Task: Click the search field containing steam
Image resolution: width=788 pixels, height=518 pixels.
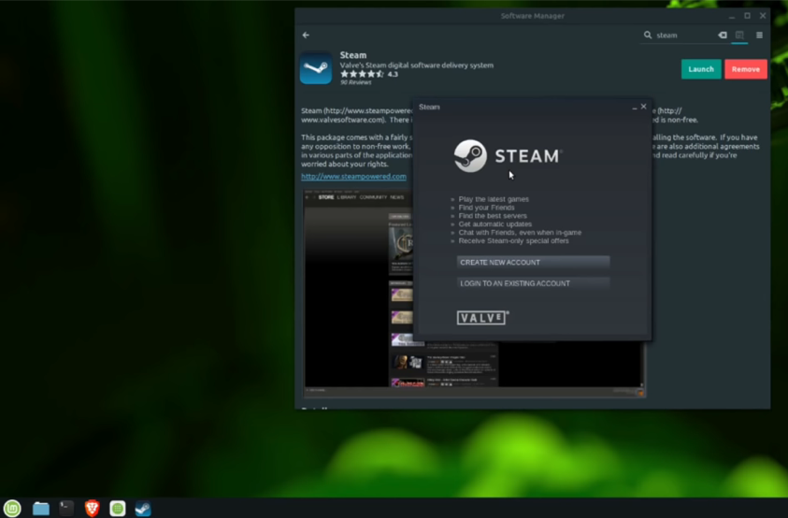Action: tap(685, 36)
